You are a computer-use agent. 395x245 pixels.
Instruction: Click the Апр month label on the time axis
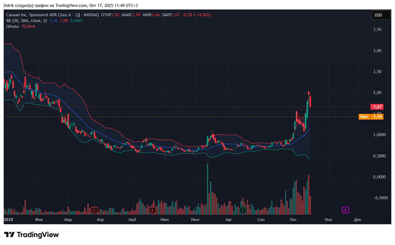(x=100, y=220)
